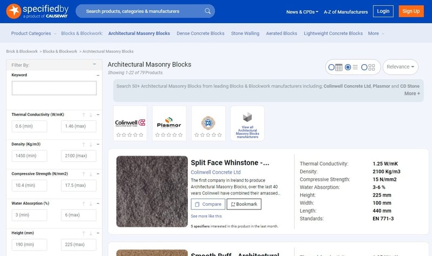Viewport: 432px width, 256px height.
Task: Click the list layout icon
Action: 355,67
